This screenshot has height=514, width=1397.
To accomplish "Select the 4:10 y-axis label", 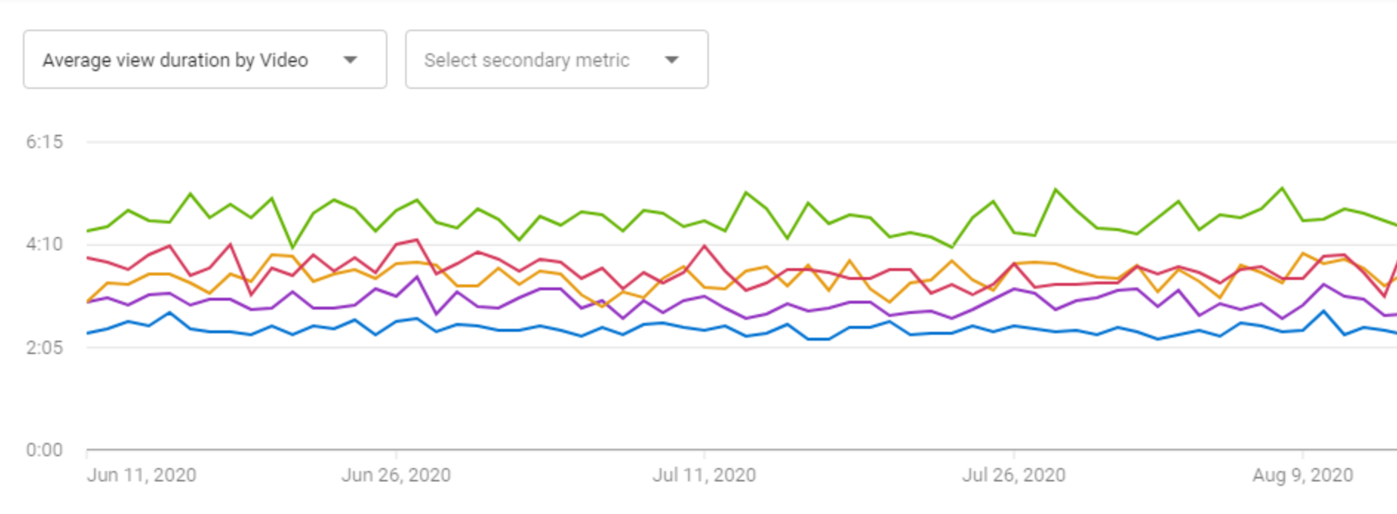I will (x=44, y=244).
